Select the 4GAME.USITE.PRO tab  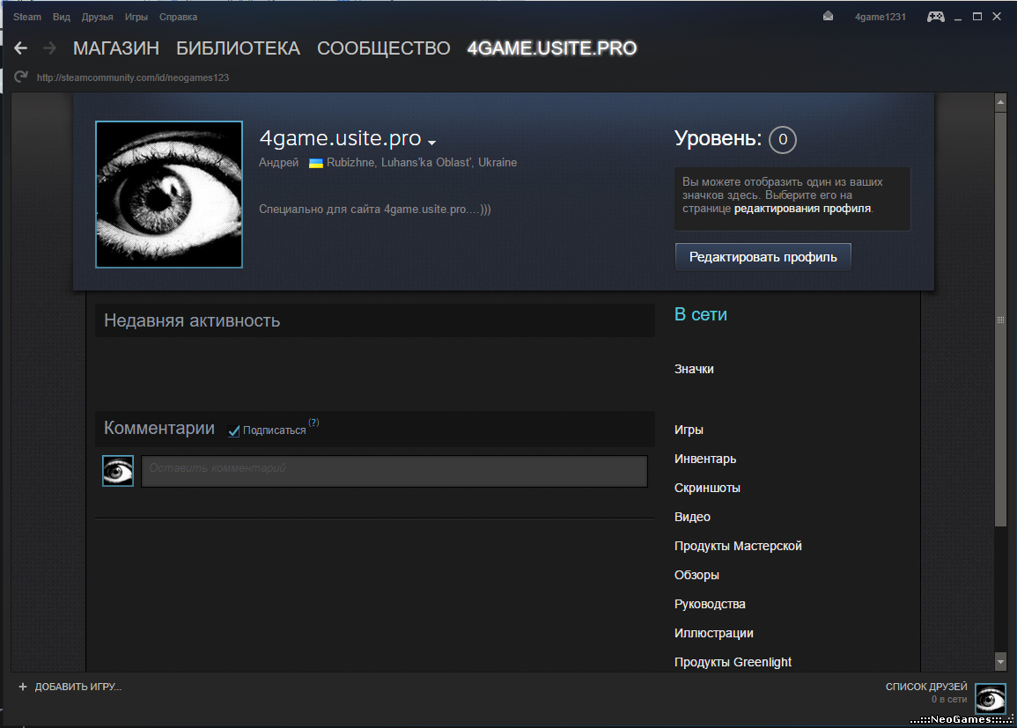click(x=552, y=48)
